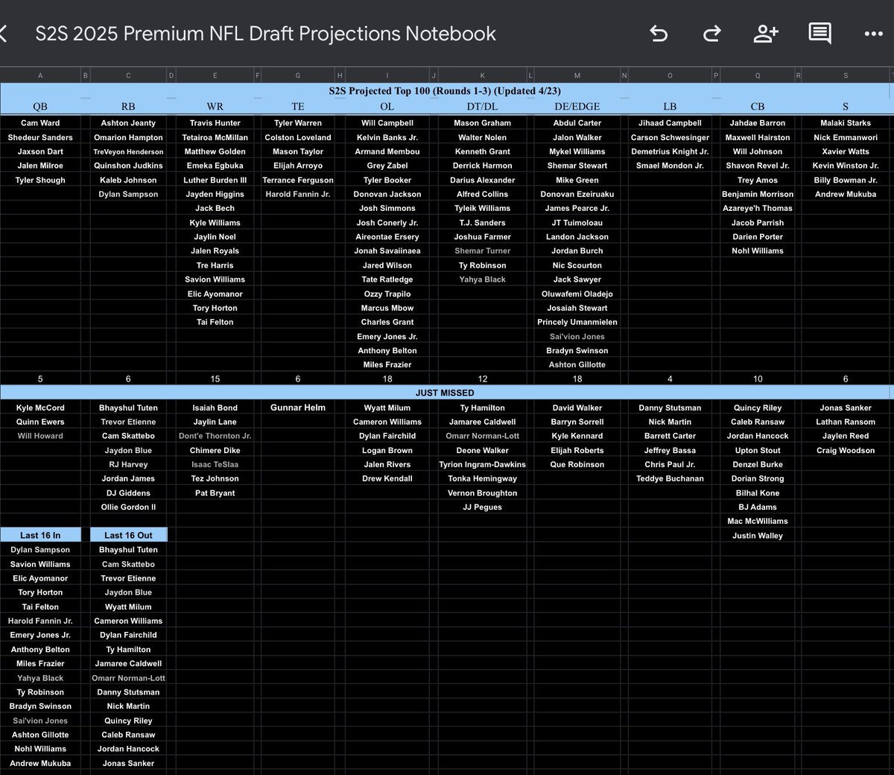Select the Miles Frazier OL column cell
The image size is (894, 775).
tap(387, 364)
